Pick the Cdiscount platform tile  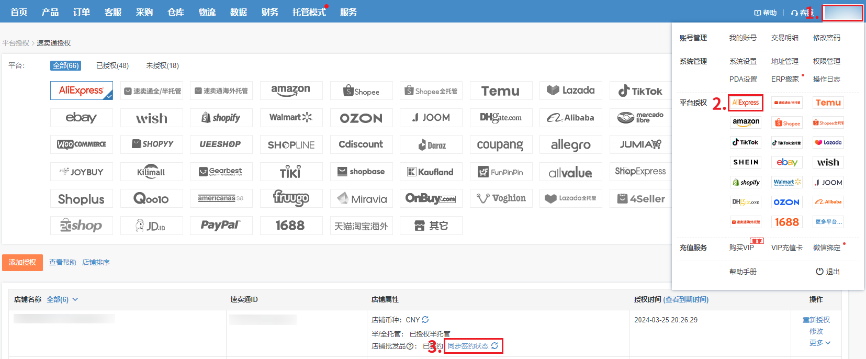tap(361, 144)
